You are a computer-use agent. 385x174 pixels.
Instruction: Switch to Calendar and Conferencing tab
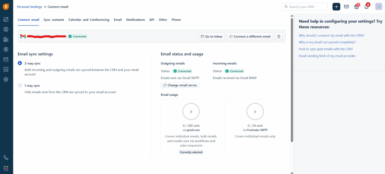click(x=89, y=19)
